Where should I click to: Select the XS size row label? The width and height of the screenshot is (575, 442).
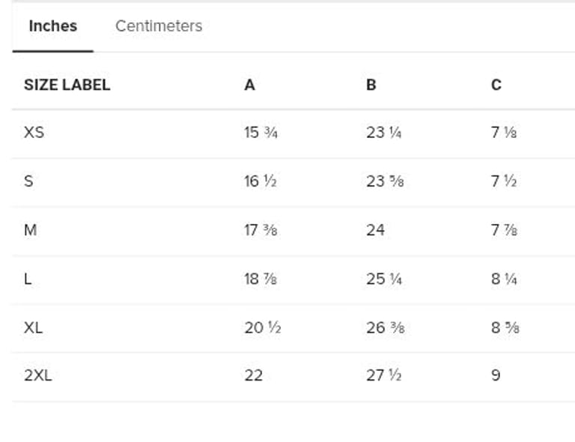pyautogui.click(x=34, y=133)
